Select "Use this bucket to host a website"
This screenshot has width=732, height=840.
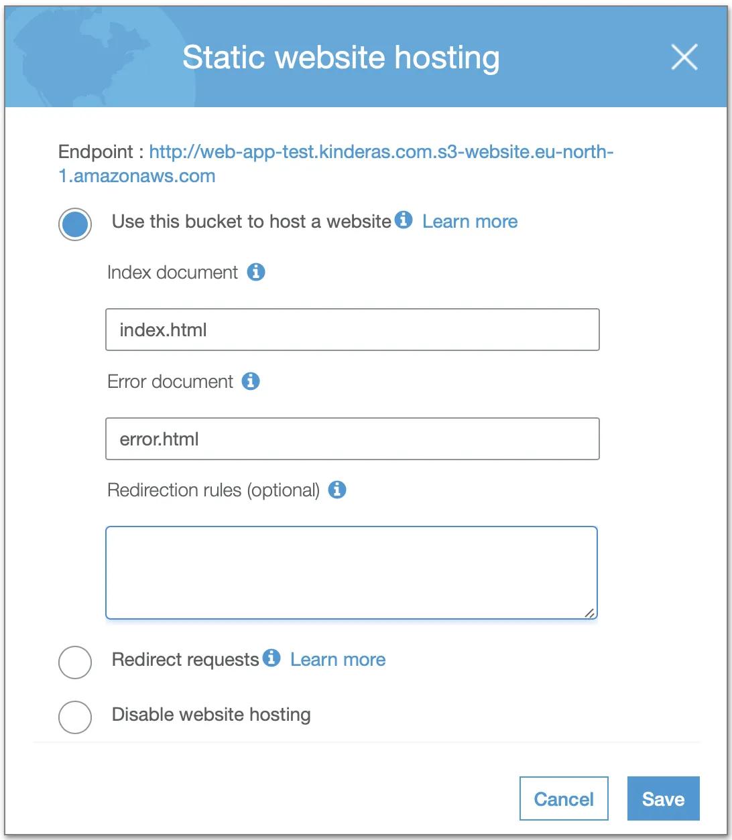pyautogui.click(x=74, y=224)
